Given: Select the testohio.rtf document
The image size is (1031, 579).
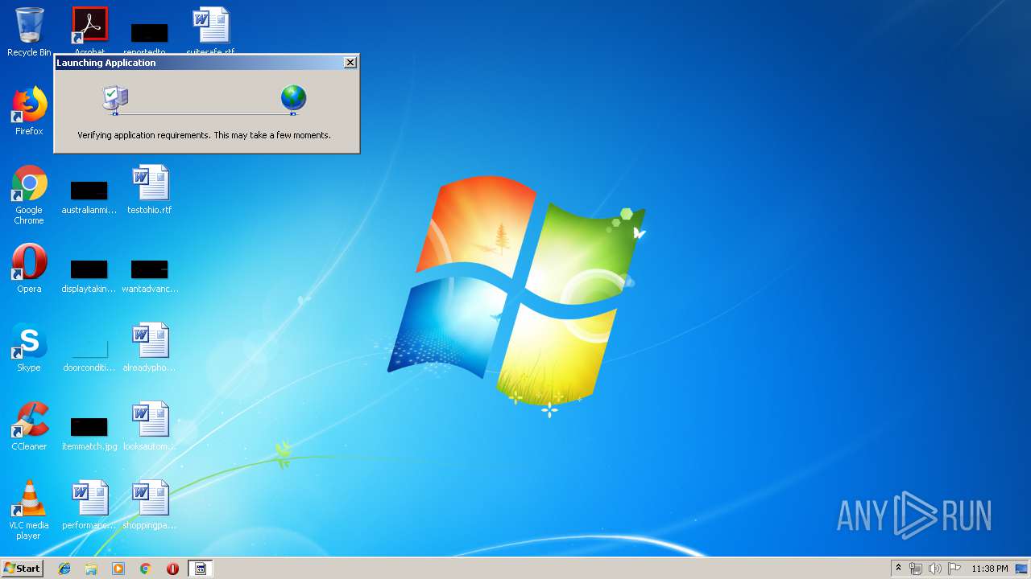Looking at the screenshot, I should [x=150, y=190].
